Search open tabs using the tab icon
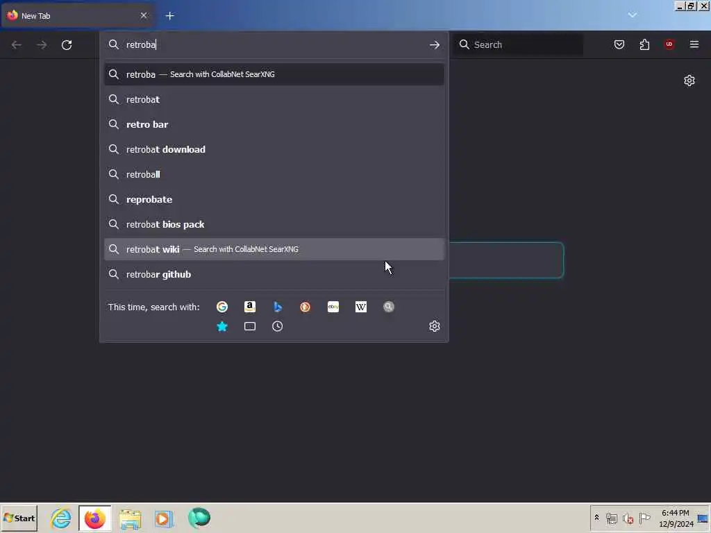 (x=250, y=326)
